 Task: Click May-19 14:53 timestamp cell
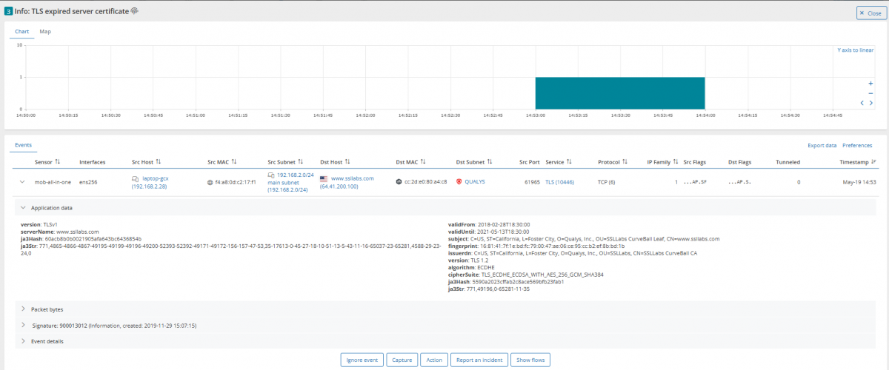[x=858, y=181]
